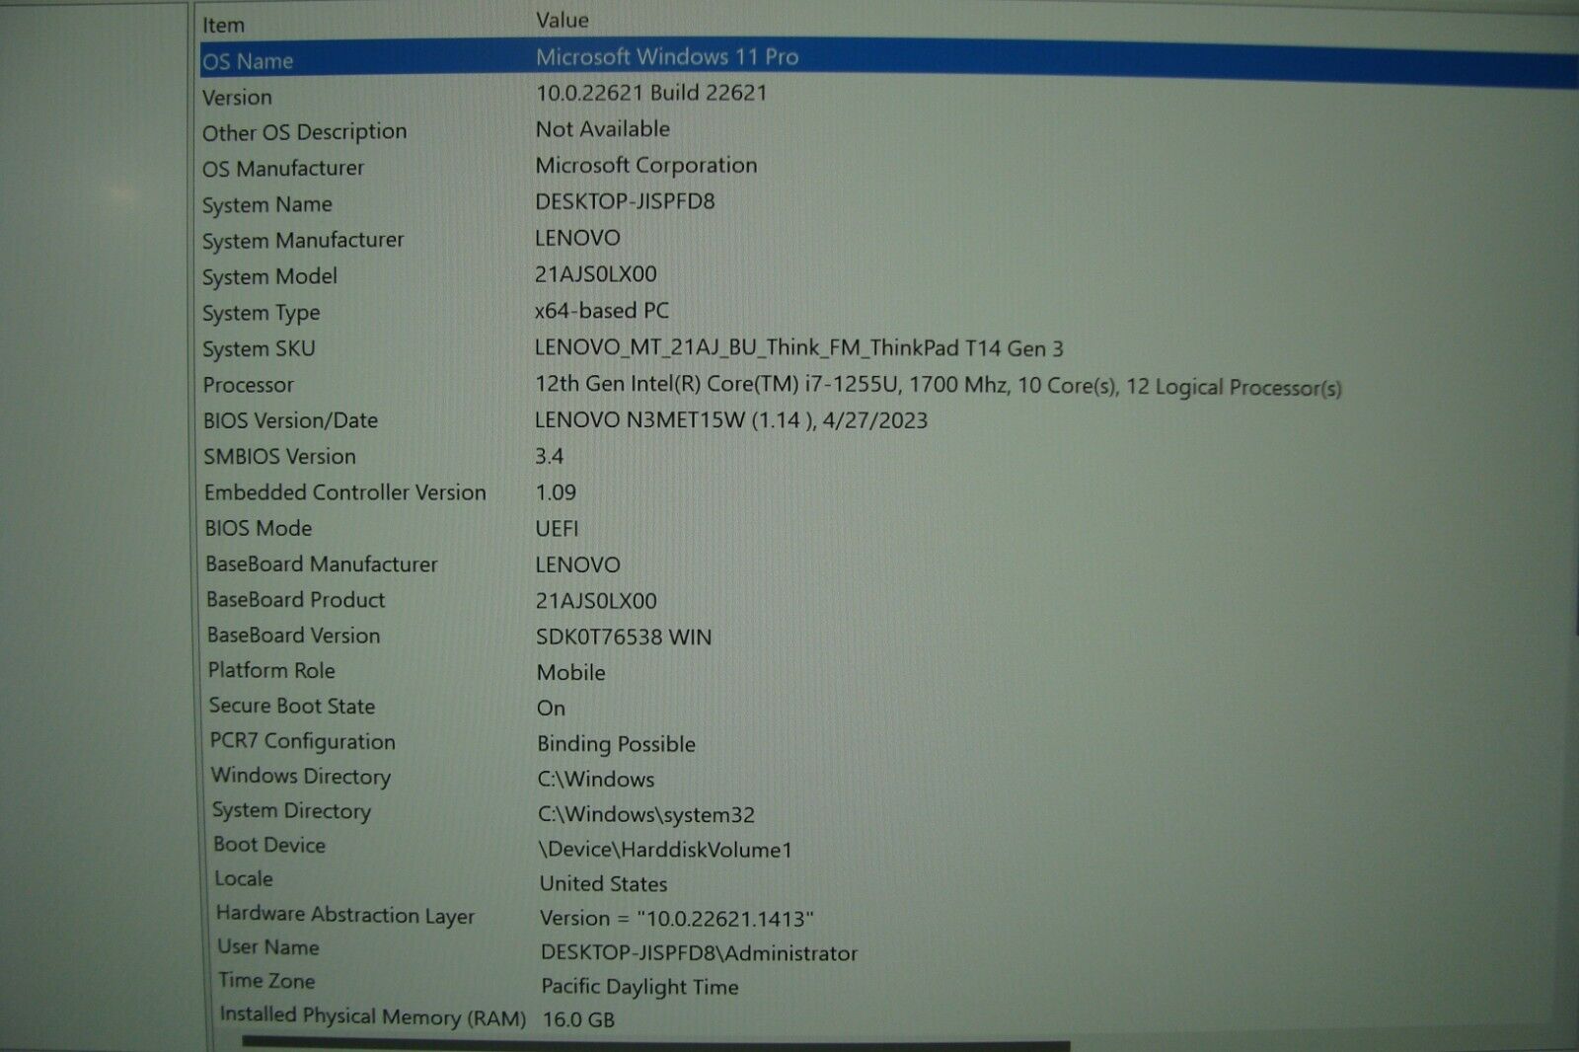Click LENOVO N3MET15W BIOS value

click(x=731, y=420)
